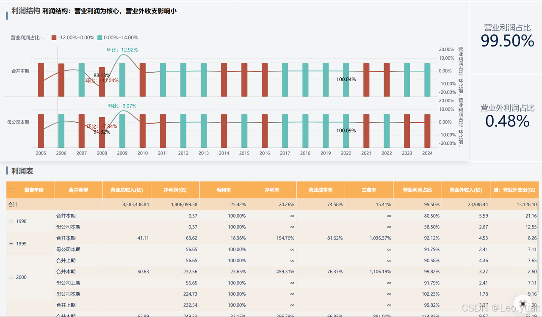Toggle the teal 0.00%~14.00% legend swatch
Screen dimensions: 542x317
coord(100,38)
